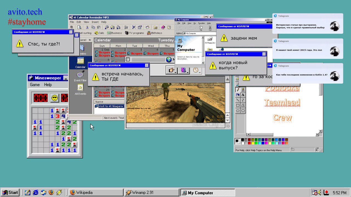This screenshot has width=351, height=197.
Task: Click Paint's horizontal scrollbar right arrow
Action: (317, 134)
